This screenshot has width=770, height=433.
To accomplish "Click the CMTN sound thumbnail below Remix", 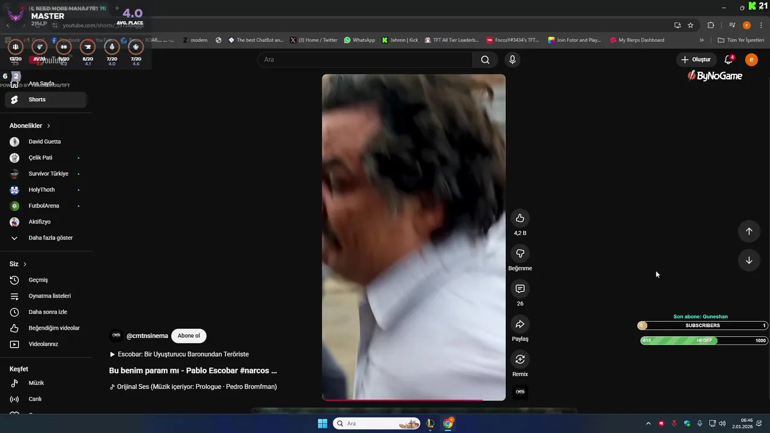I will click(520, 392).
